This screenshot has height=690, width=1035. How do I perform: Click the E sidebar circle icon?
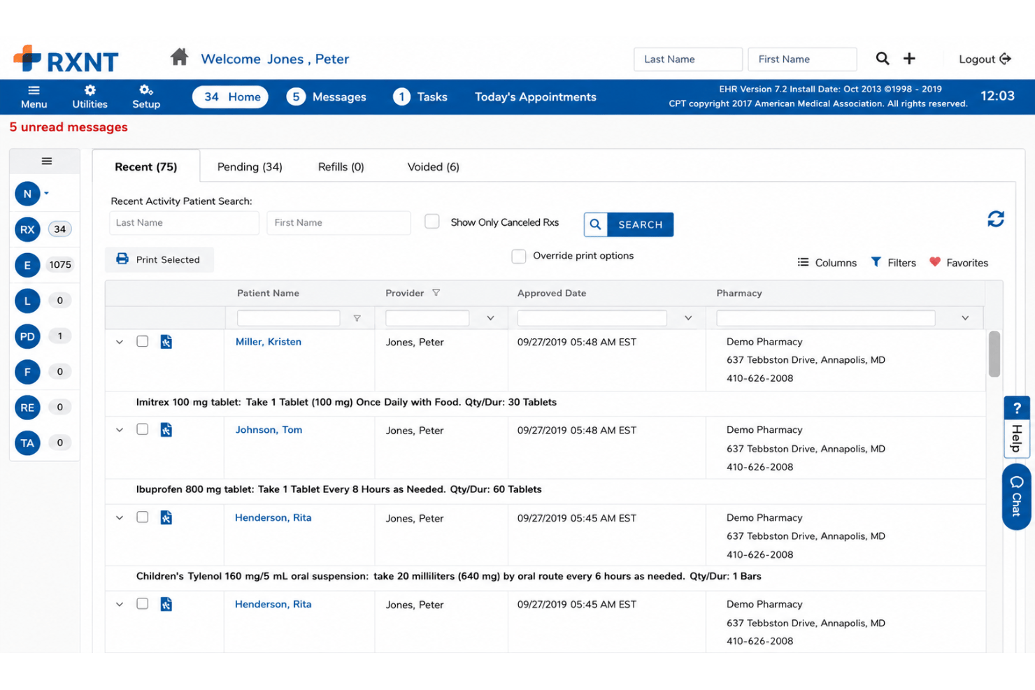27,265
